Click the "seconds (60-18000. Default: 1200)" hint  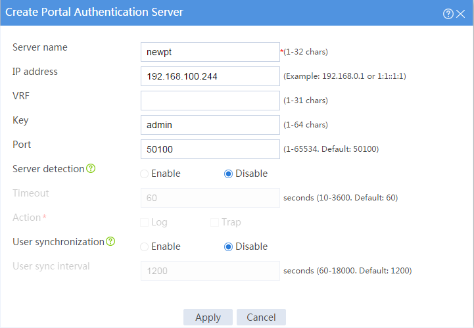point(347,270)
